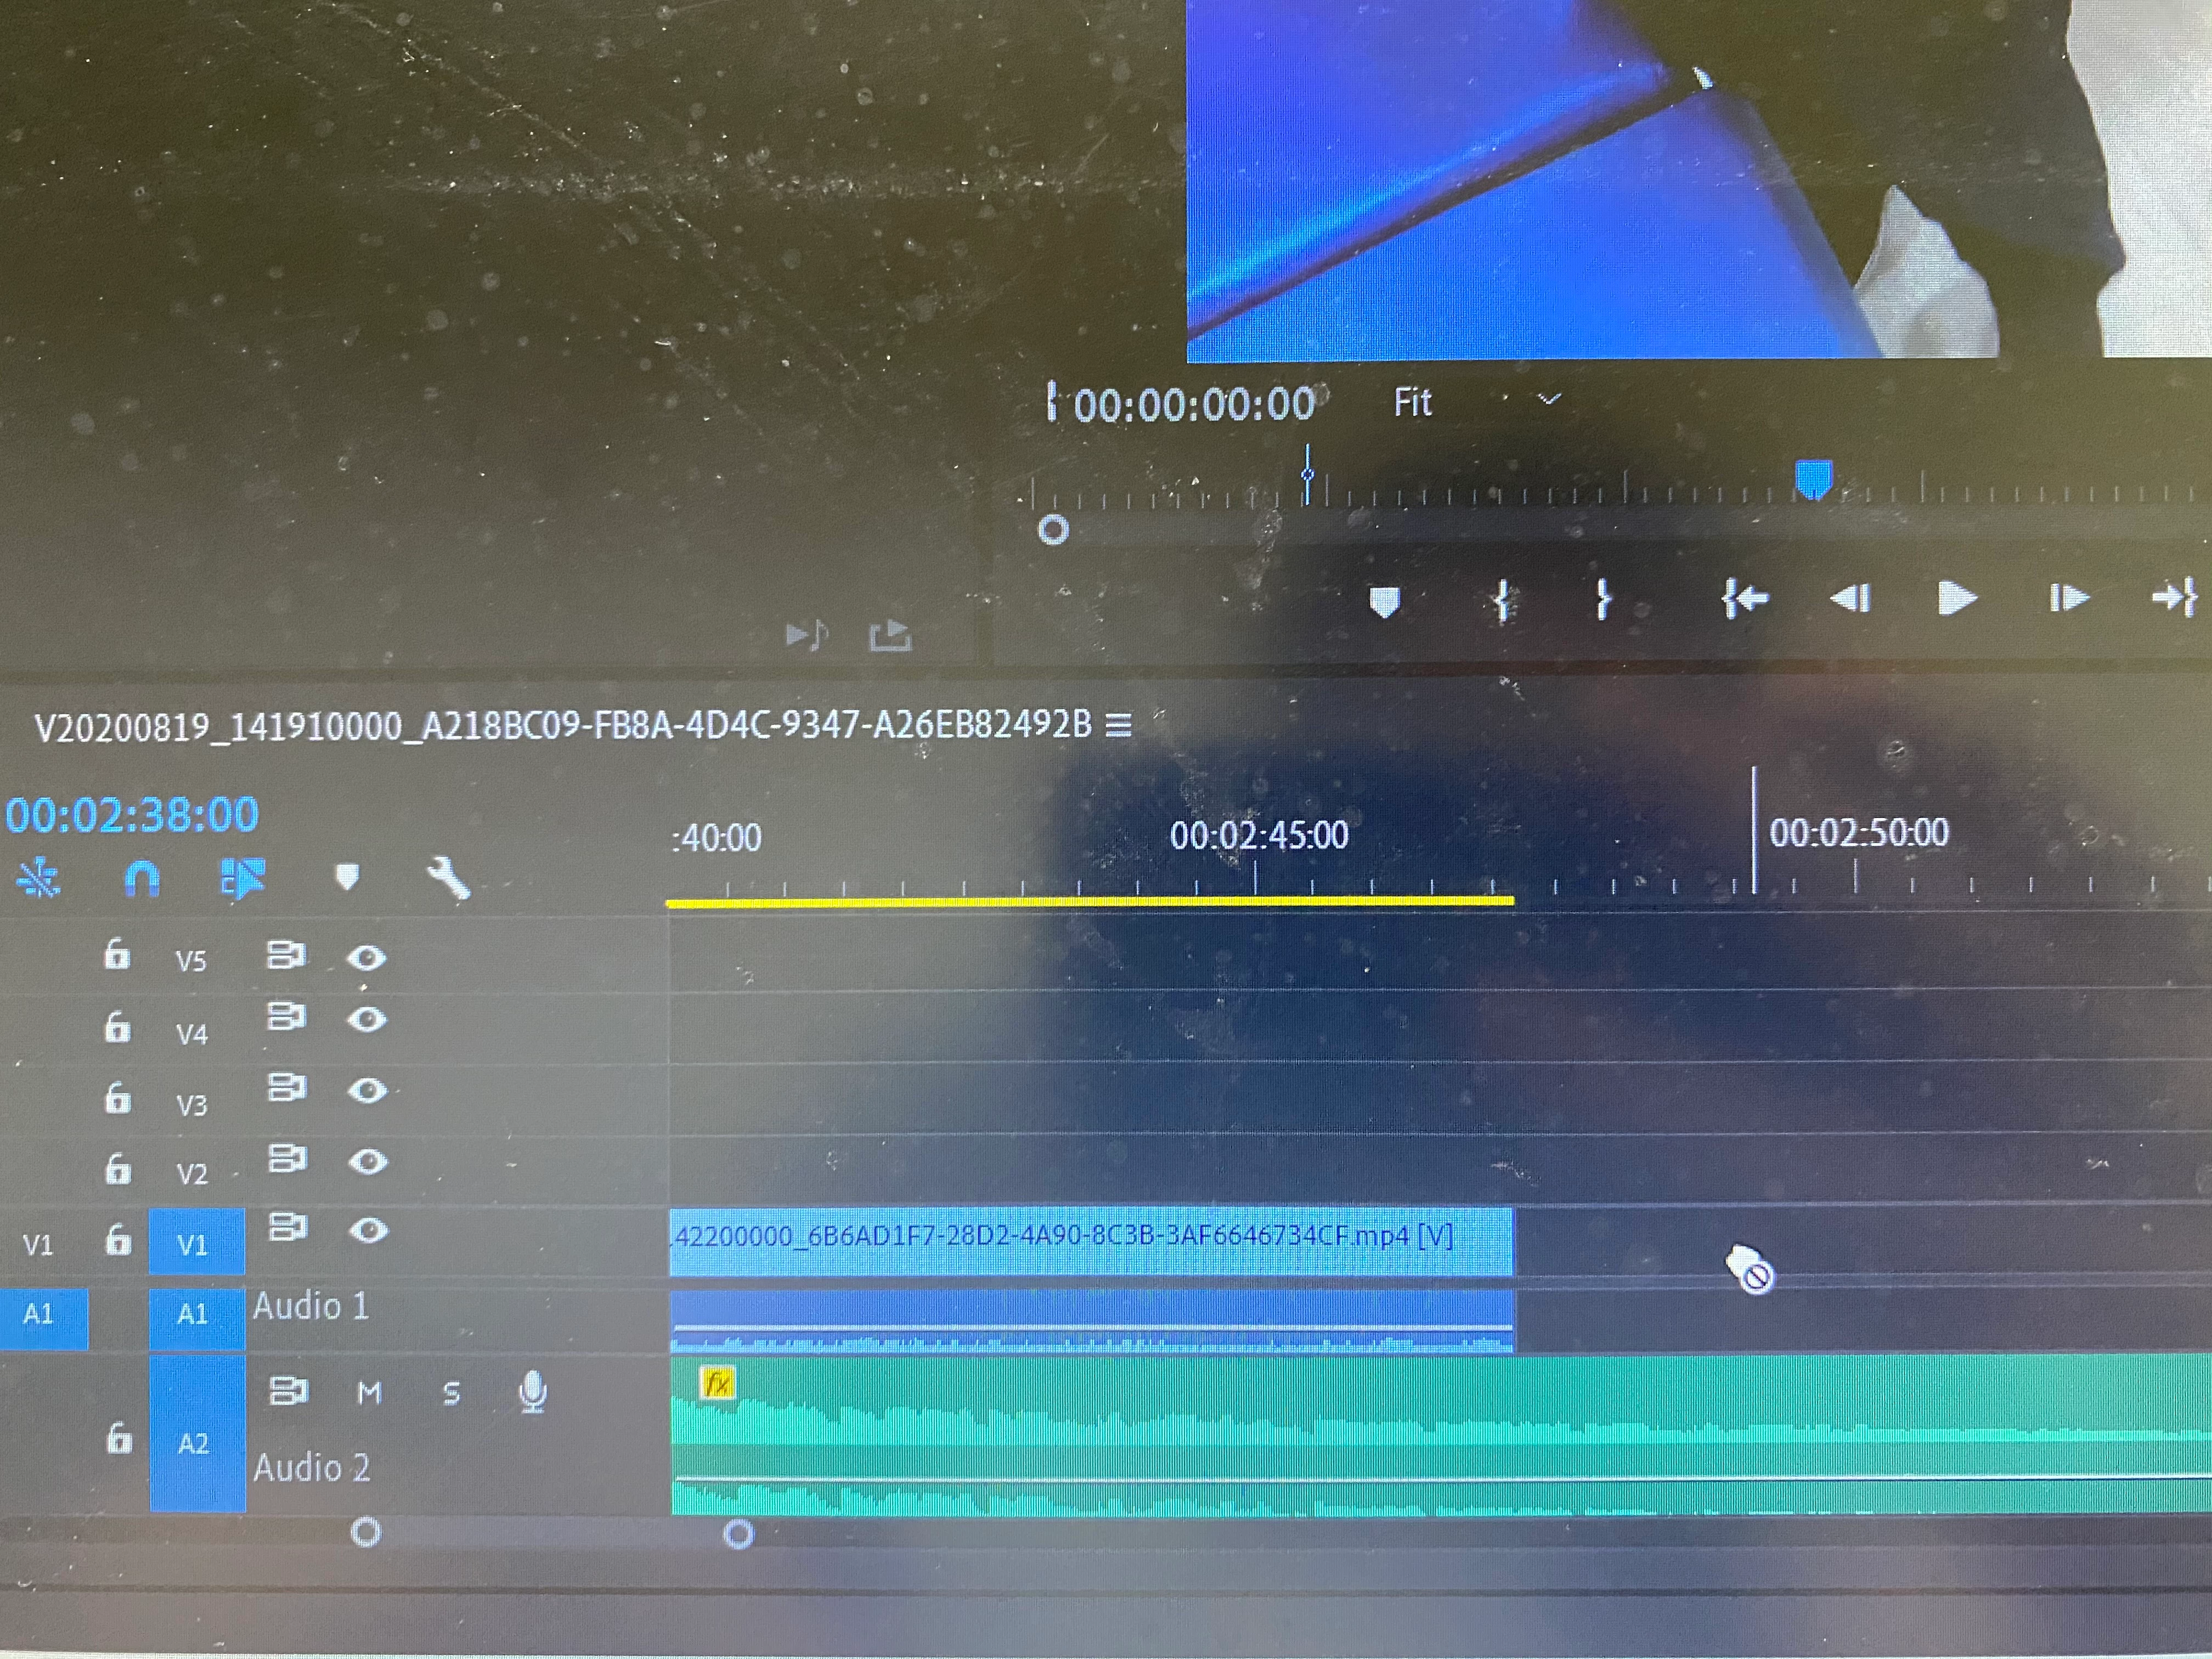The image size is (2212, 1659).
Task: Toggle the Linked Selection icon
Action: tap(242, 878)
